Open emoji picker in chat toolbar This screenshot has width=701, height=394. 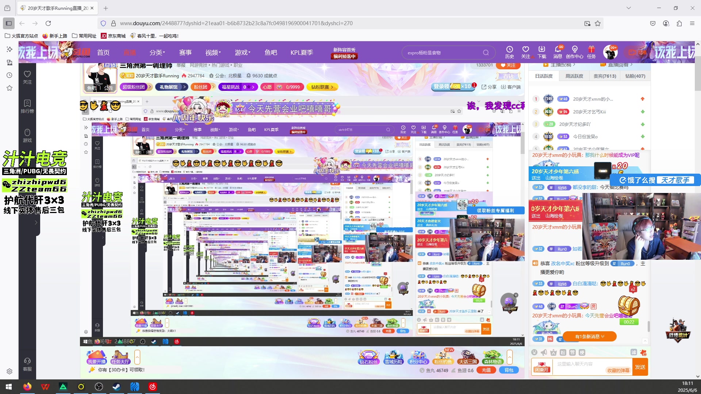pyautogui.click(x=534, y=352)
